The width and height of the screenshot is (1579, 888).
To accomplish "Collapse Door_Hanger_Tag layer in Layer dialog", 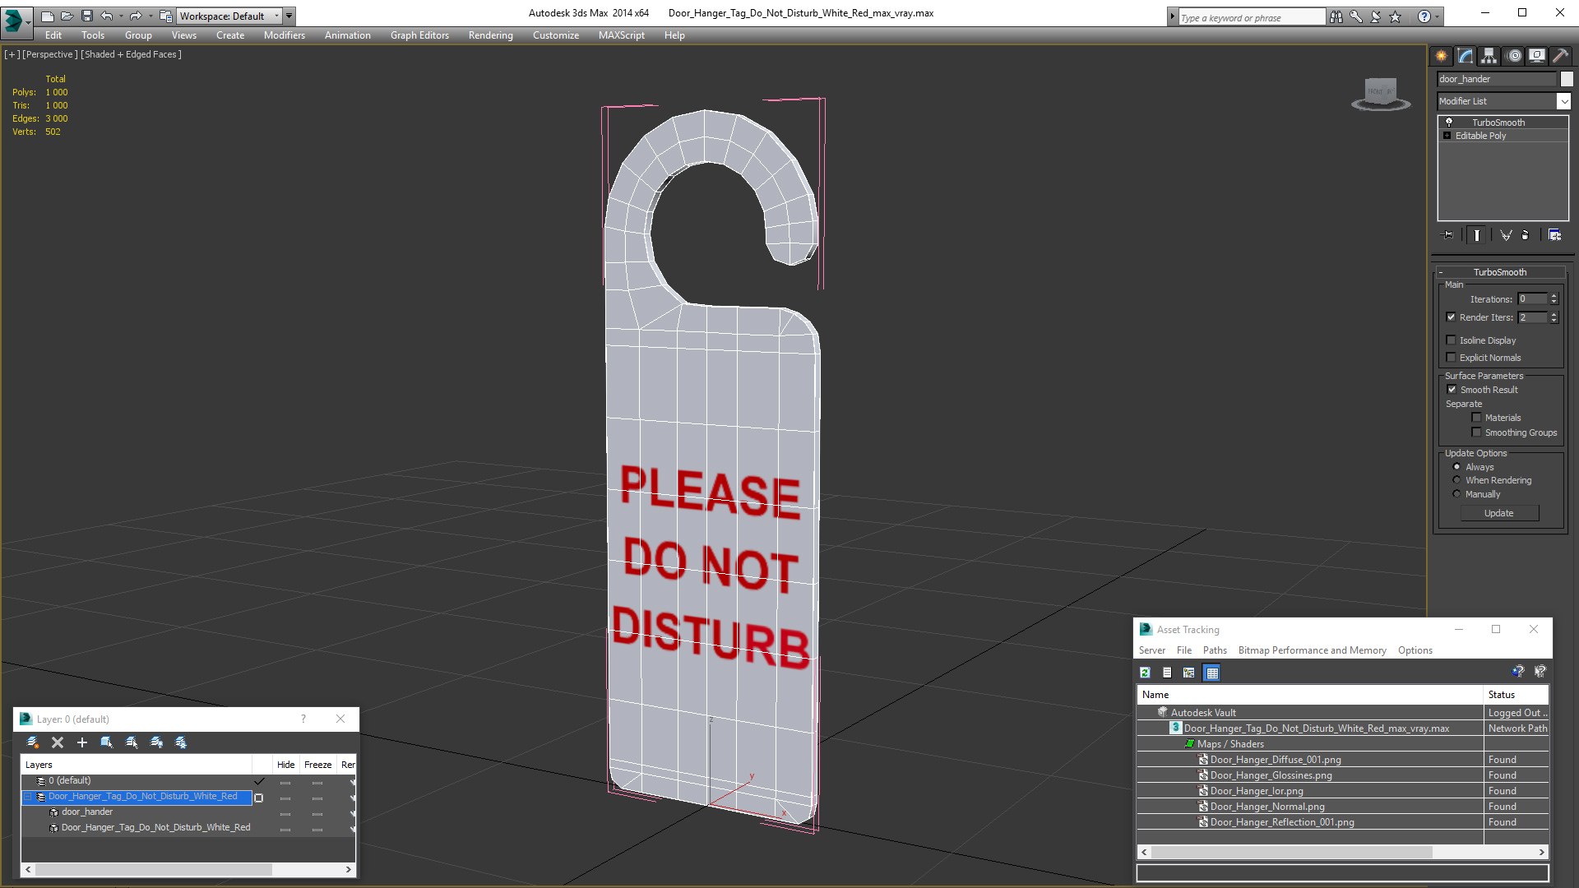I will tap(27, 796).
